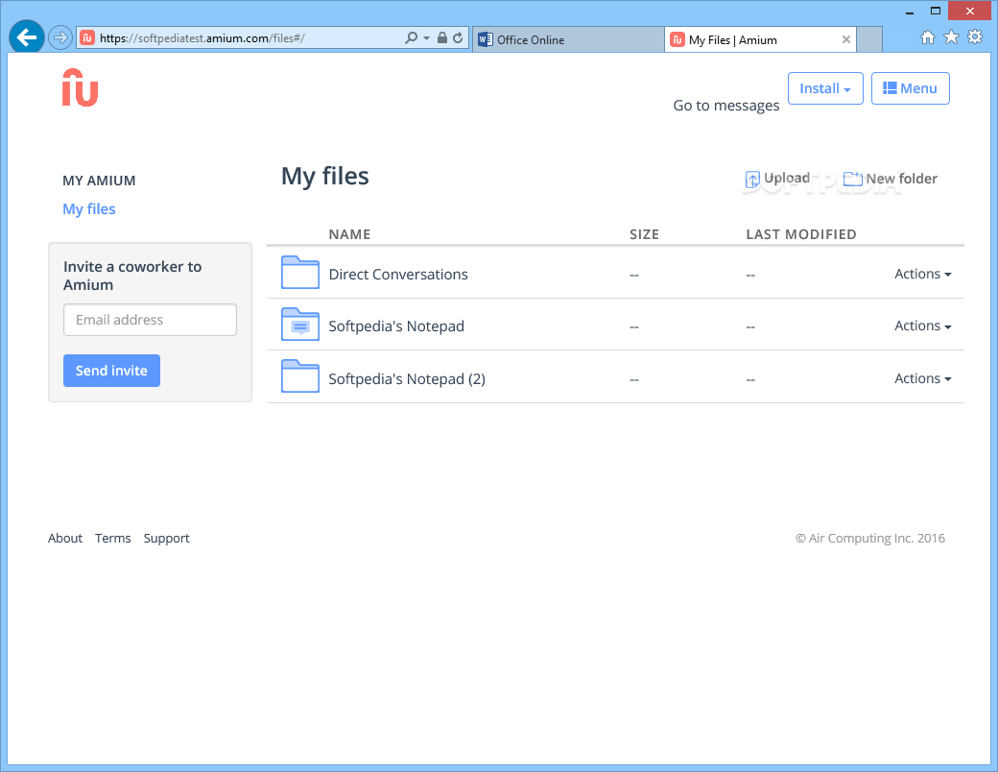Sort by LAST MODIFIED column header
998x772 pixels.
click(800, 234)
